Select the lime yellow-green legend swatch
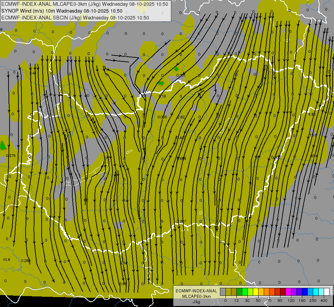The height and width of the screenshot is (307, 334). tap(250, 292)
